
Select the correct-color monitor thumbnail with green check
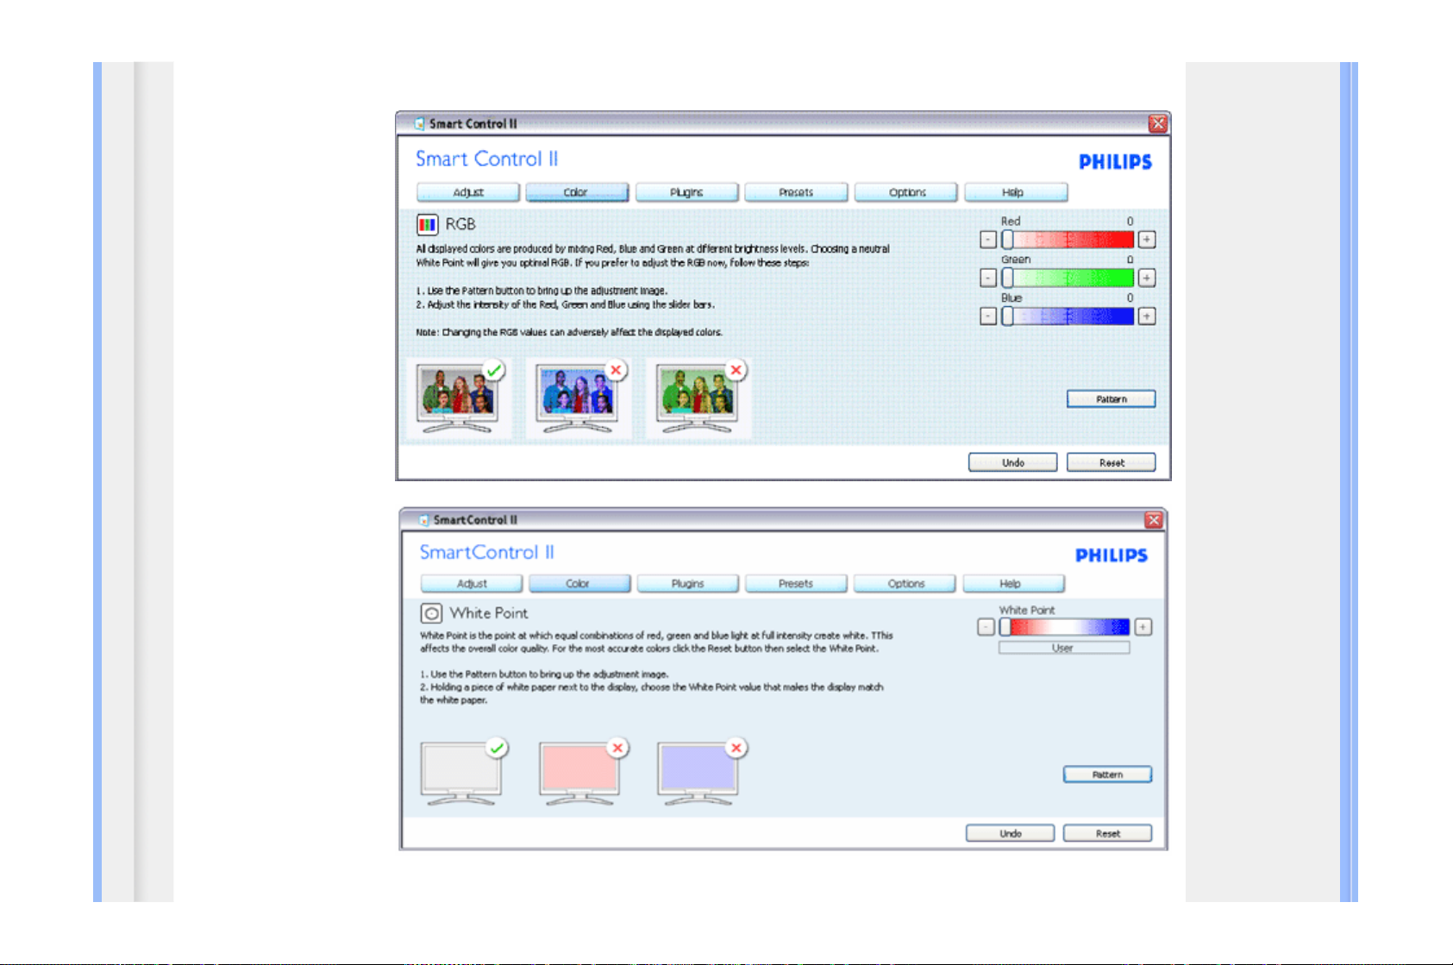click(457, 398)
